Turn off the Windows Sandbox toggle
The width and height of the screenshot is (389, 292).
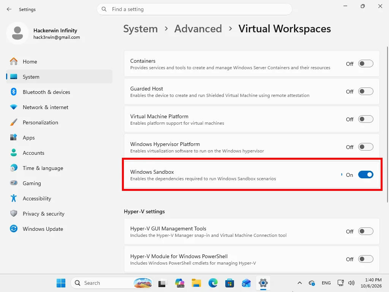coord(366,175)
